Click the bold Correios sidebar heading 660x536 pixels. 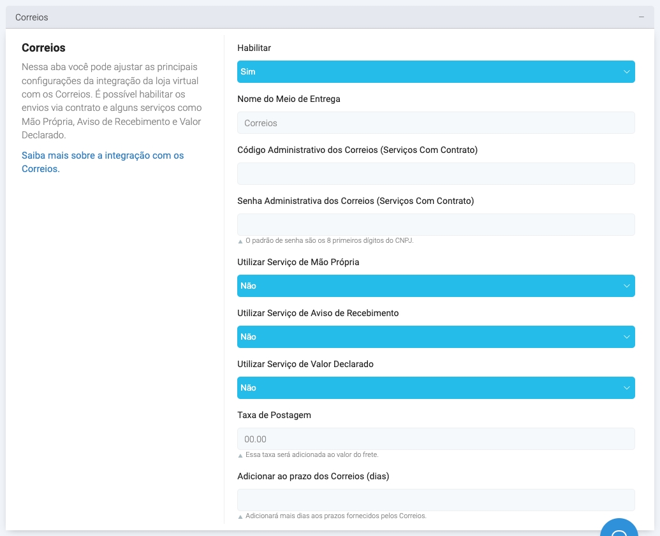coord(43,48)
